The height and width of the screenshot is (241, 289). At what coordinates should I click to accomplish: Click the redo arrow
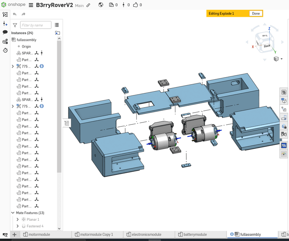(x=23, y=14)
